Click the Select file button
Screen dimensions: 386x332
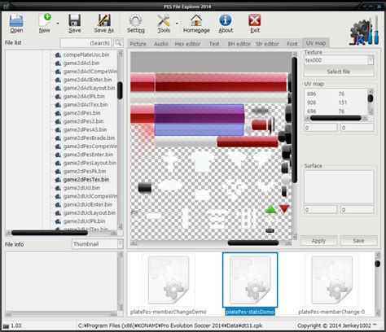click(x=339, y=72)
